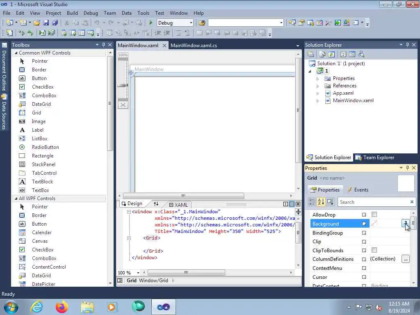The width and height of the screenshot is (420, 315).
Task: Expand the MainWindow.xaml tree node
Action: click(x=318, y=101)
